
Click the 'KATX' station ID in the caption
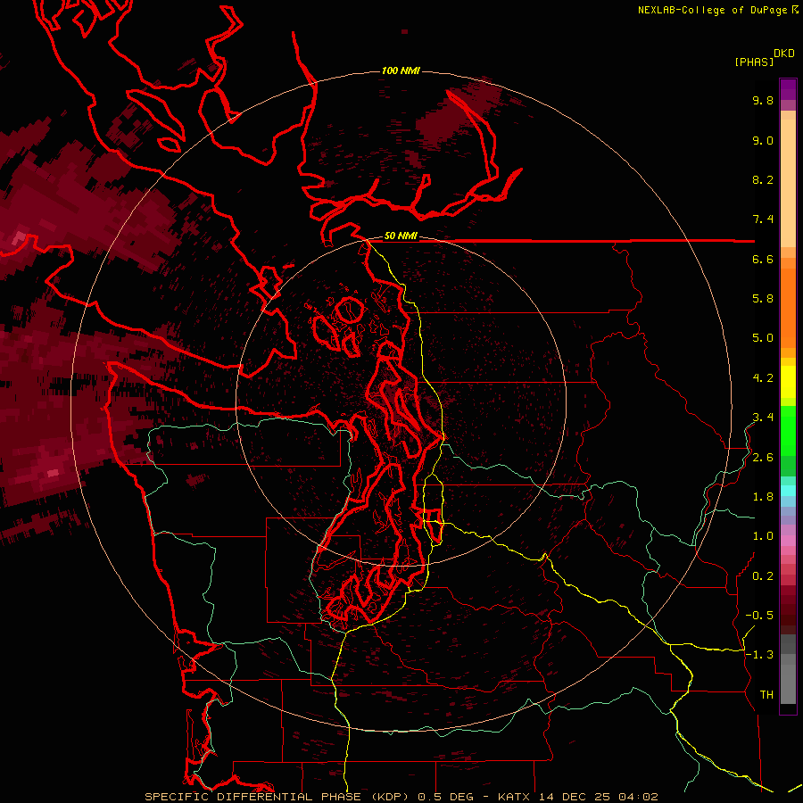point(515,797)
